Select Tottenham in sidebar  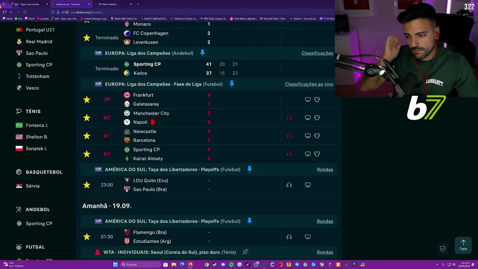click(x=37, y=76)
